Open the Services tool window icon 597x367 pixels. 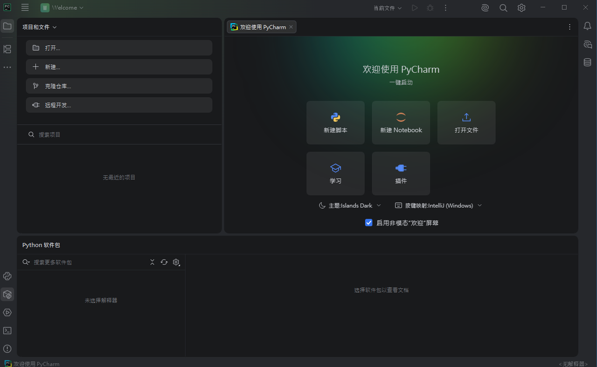point(7,313)
